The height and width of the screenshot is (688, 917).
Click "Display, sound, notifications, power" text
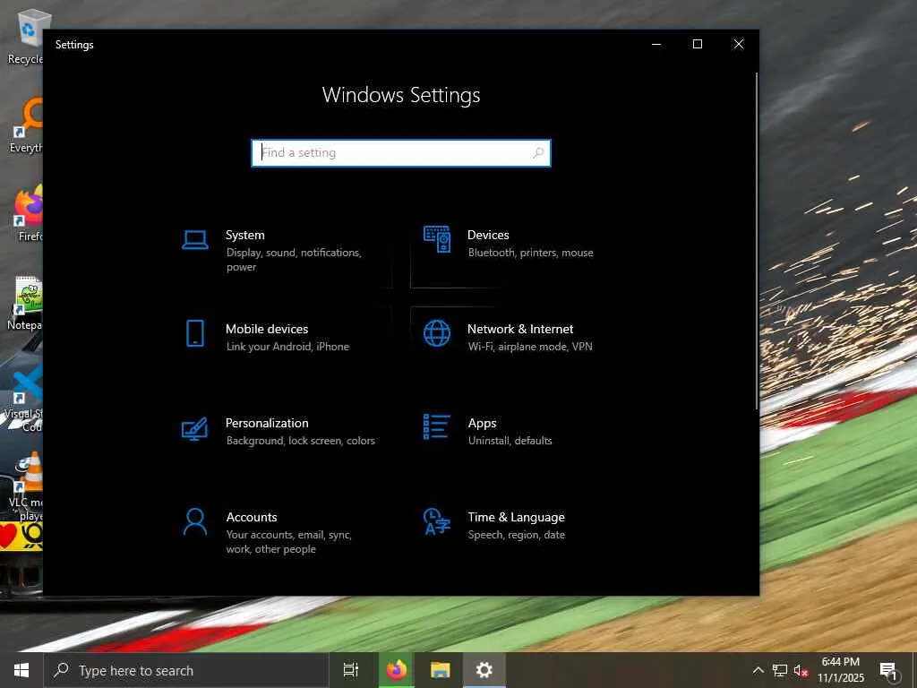[294, 260]
